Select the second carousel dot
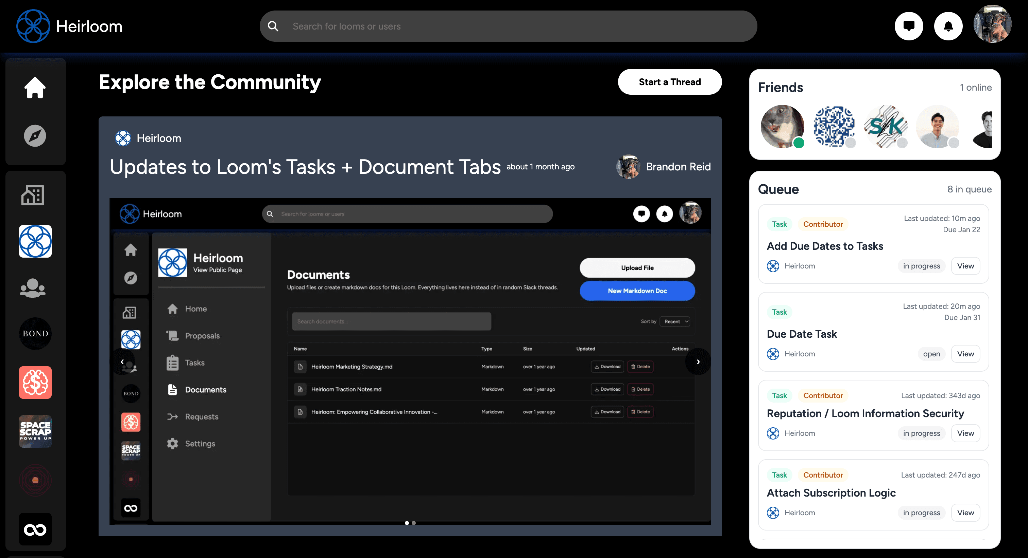1028x558 pixels. 414,523
